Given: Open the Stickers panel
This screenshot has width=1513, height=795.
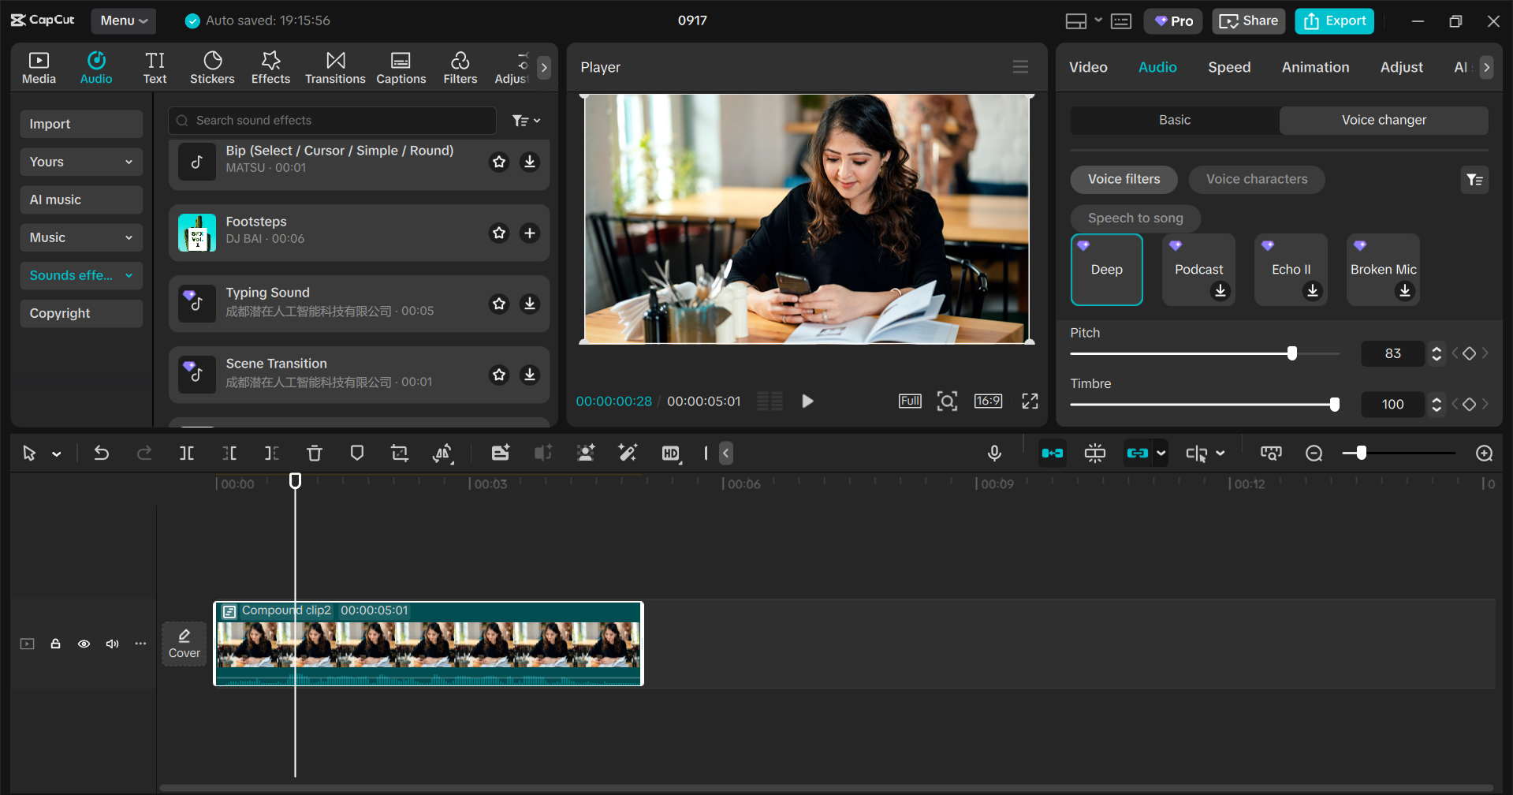Looking at the screenshot, I should coord(212,66).
